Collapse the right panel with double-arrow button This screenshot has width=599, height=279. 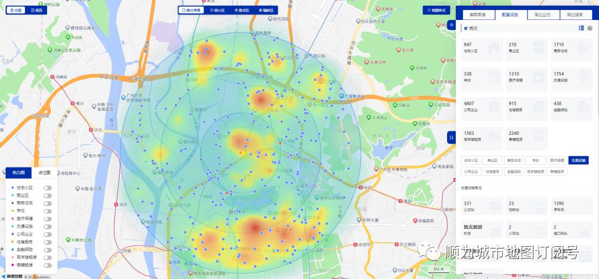451,137
